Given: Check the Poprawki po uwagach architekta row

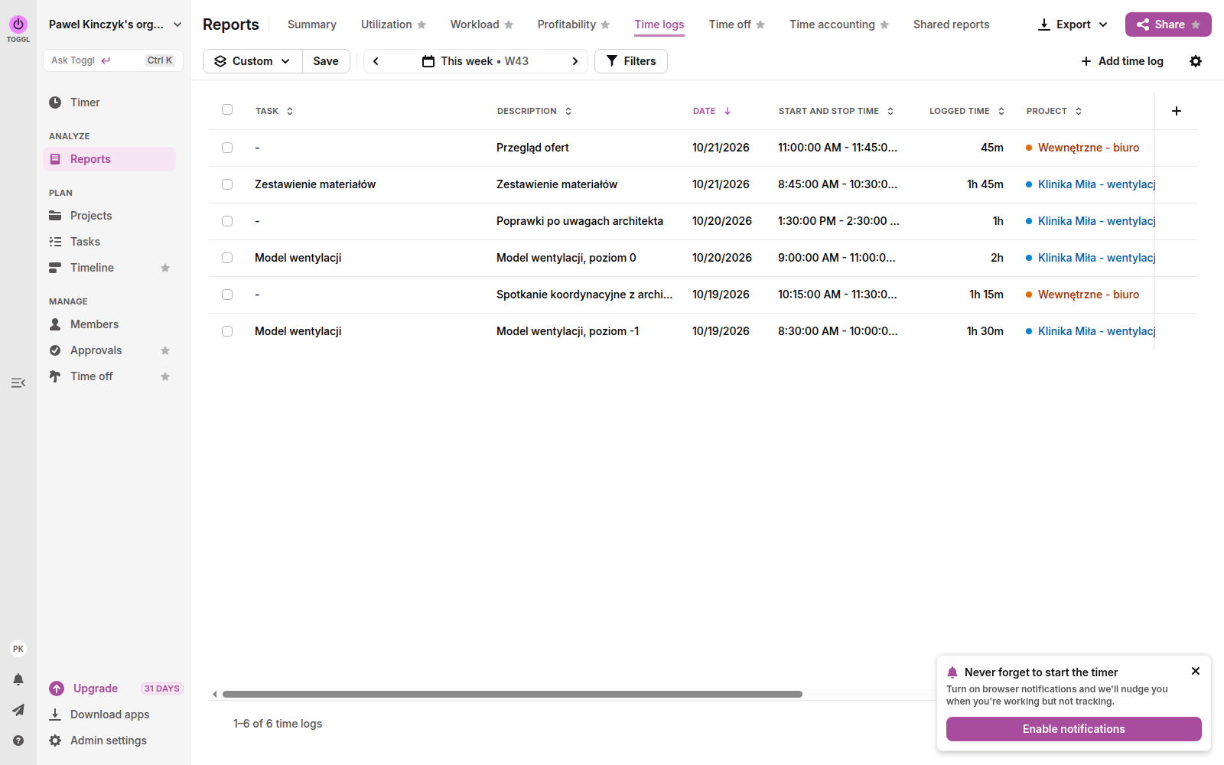Looking at the screenshot, I should click(x=227, y=221).
